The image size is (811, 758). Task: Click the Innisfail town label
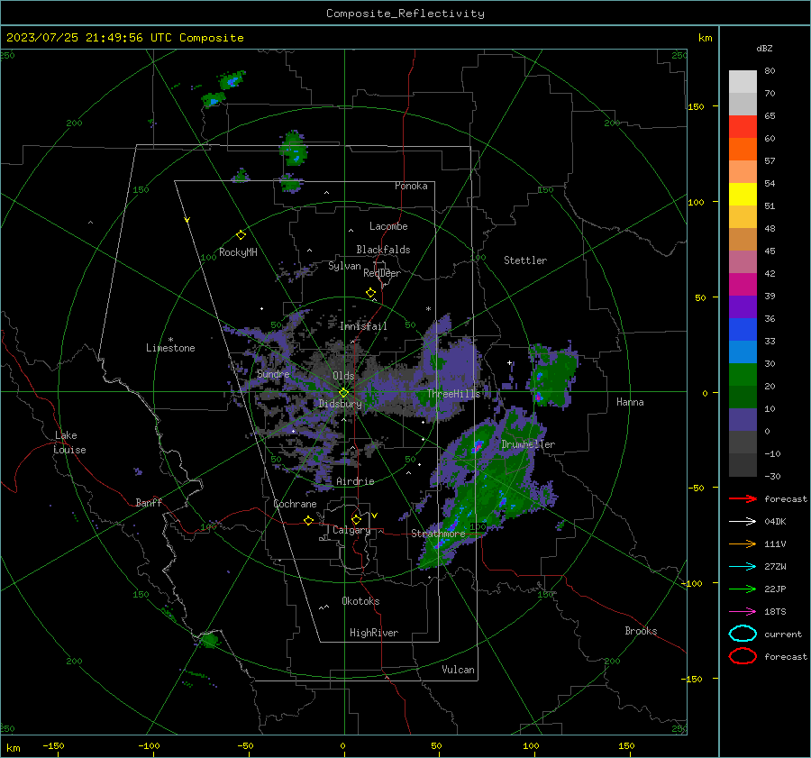(363, 326)
